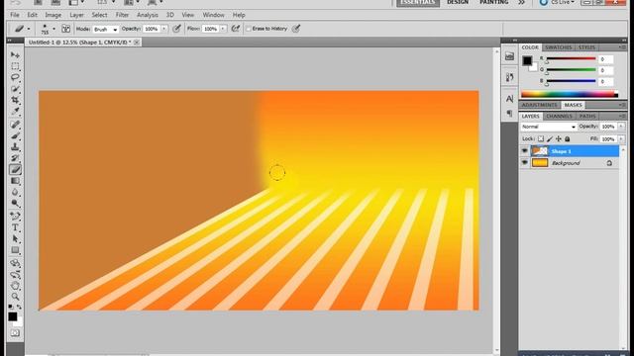Image resolution: width=634 pixels, height=356 pixels.
Task: Toggle lock transparent pixels
Action: click(541, 138)
